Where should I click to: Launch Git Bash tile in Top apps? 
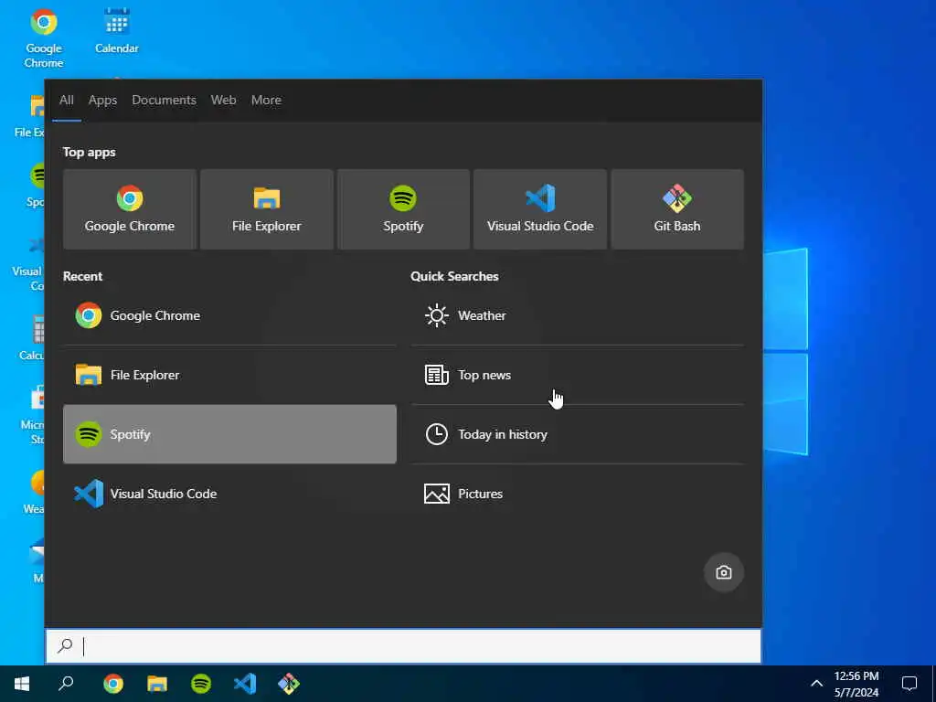[677, 209]
